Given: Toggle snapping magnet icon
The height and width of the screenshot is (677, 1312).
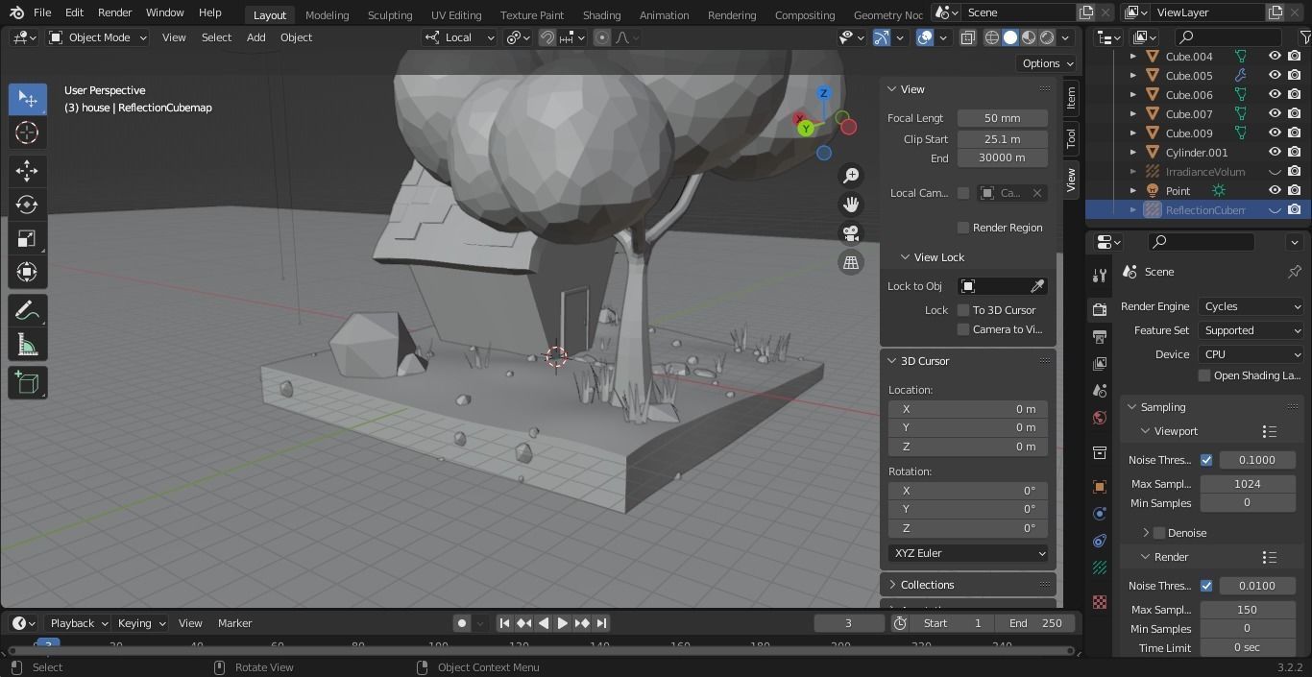Looking at the screenshot, I should (x=547, y=37).
